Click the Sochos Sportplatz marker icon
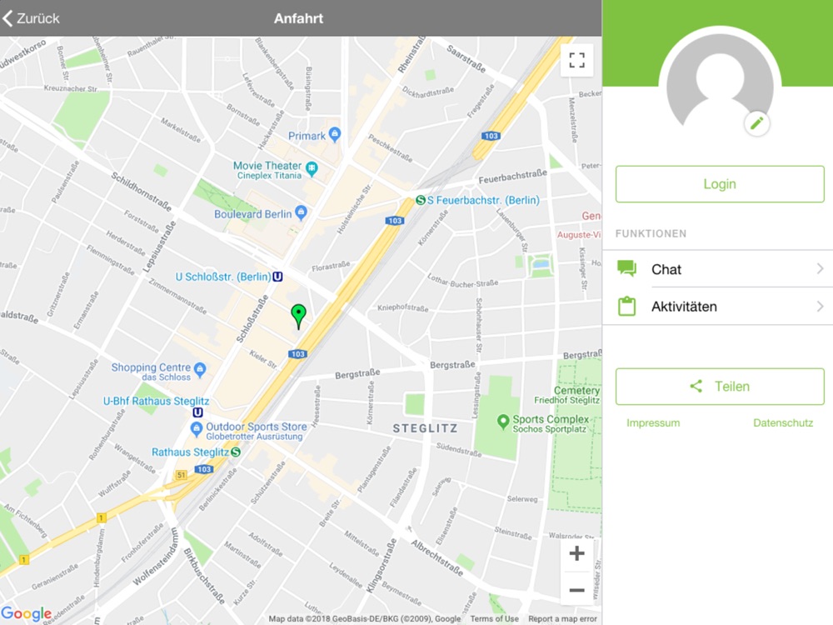 (x=502, y=422)
